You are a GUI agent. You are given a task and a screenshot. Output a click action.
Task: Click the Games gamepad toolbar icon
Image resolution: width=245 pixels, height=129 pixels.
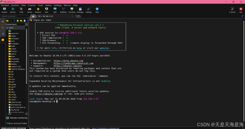[30, 10]
